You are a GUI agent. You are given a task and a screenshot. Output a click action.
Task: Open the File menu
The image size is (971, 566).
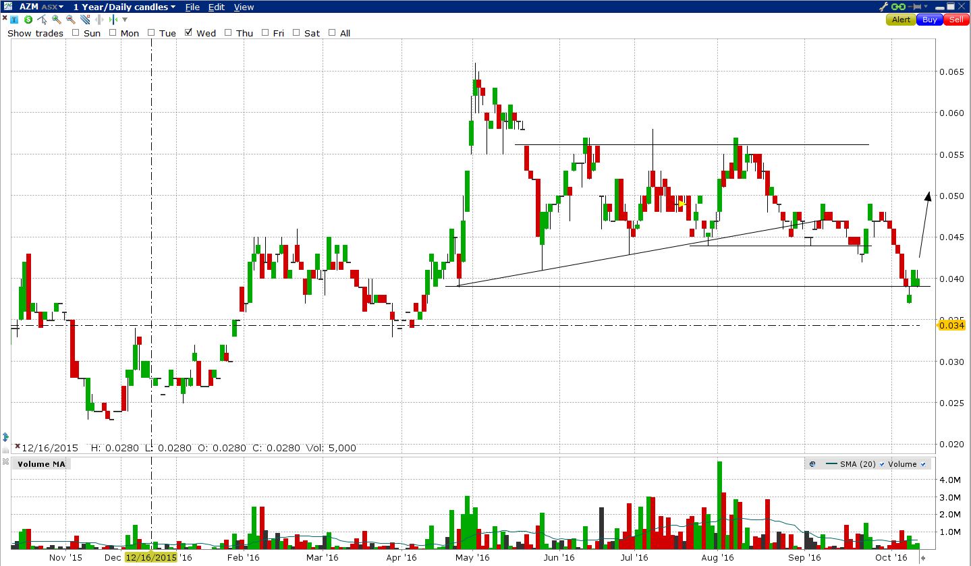192,7
